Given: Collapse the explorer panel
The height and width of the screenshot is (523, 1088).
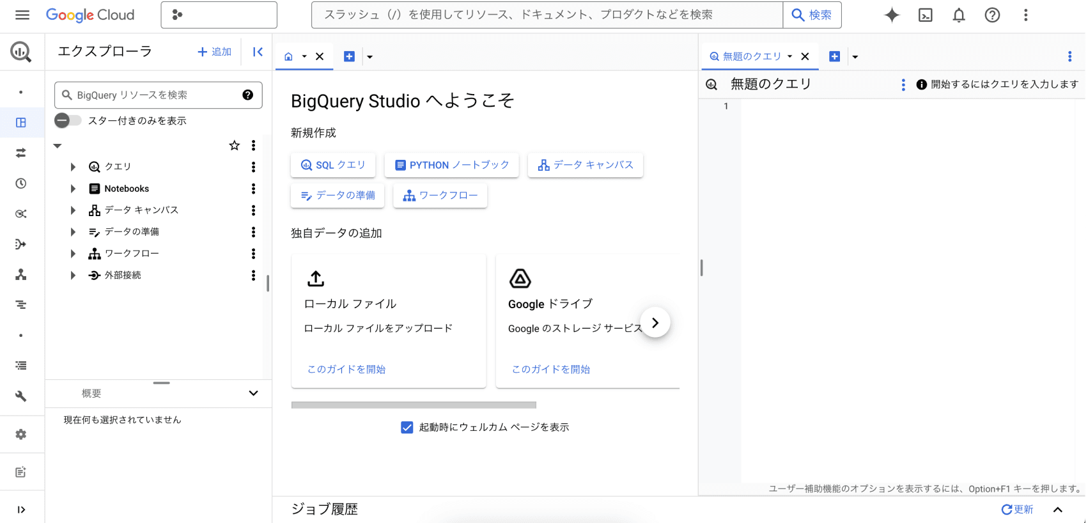Looking at the screenshot, I should point(258,52).
